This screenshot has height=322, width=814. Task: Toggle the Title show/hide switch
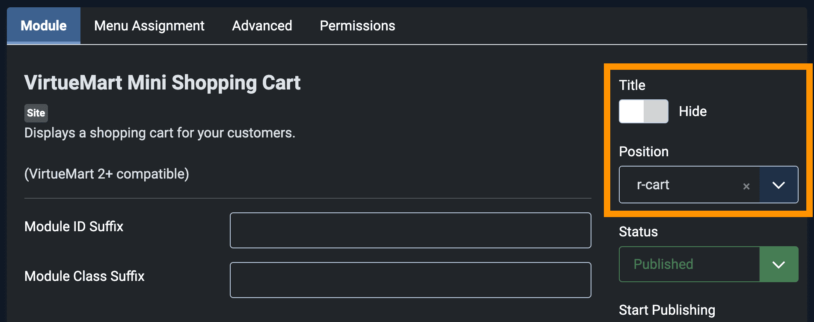coord(643,111)
